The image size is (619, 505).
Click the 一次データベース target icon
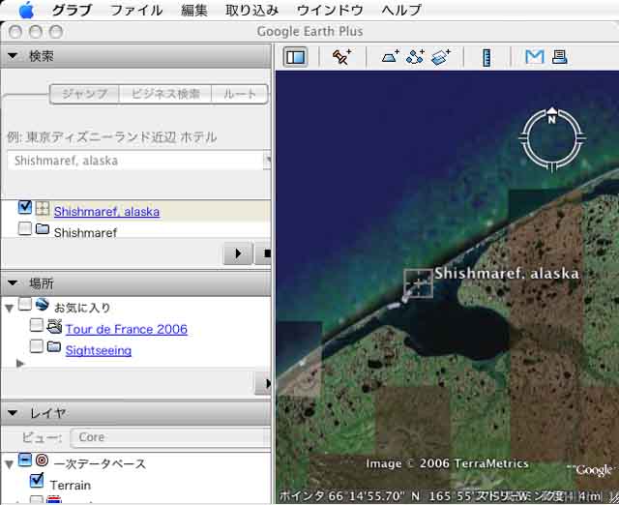(42, 460)
